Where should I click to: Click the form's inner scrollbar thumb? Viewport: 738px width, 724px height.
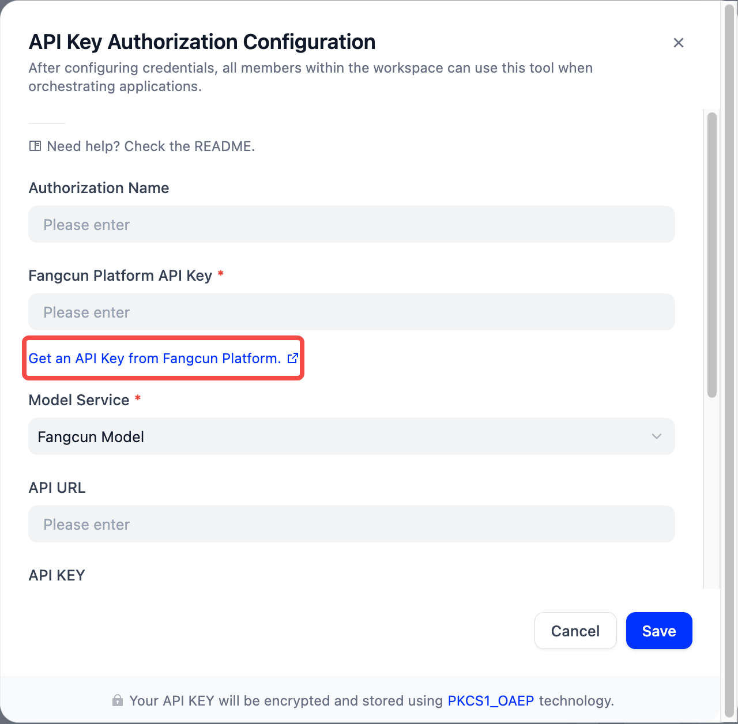[712, 255]
